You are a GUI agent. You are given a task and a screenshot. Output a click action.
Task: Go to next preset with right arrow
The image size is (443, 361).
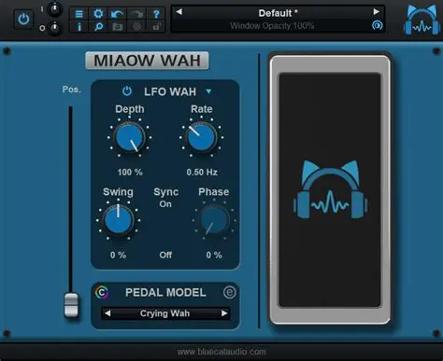click(376, 12)
